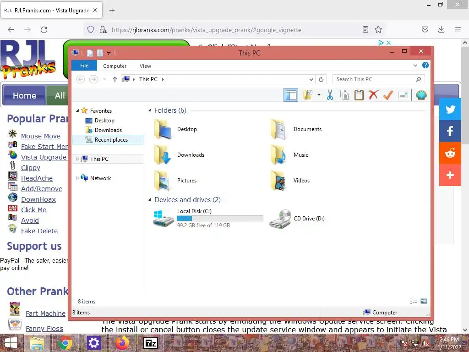Viewport: 469px width, 352px height.
Task: Click the orange checkmark Properties icon
Action: pos(388,95)
